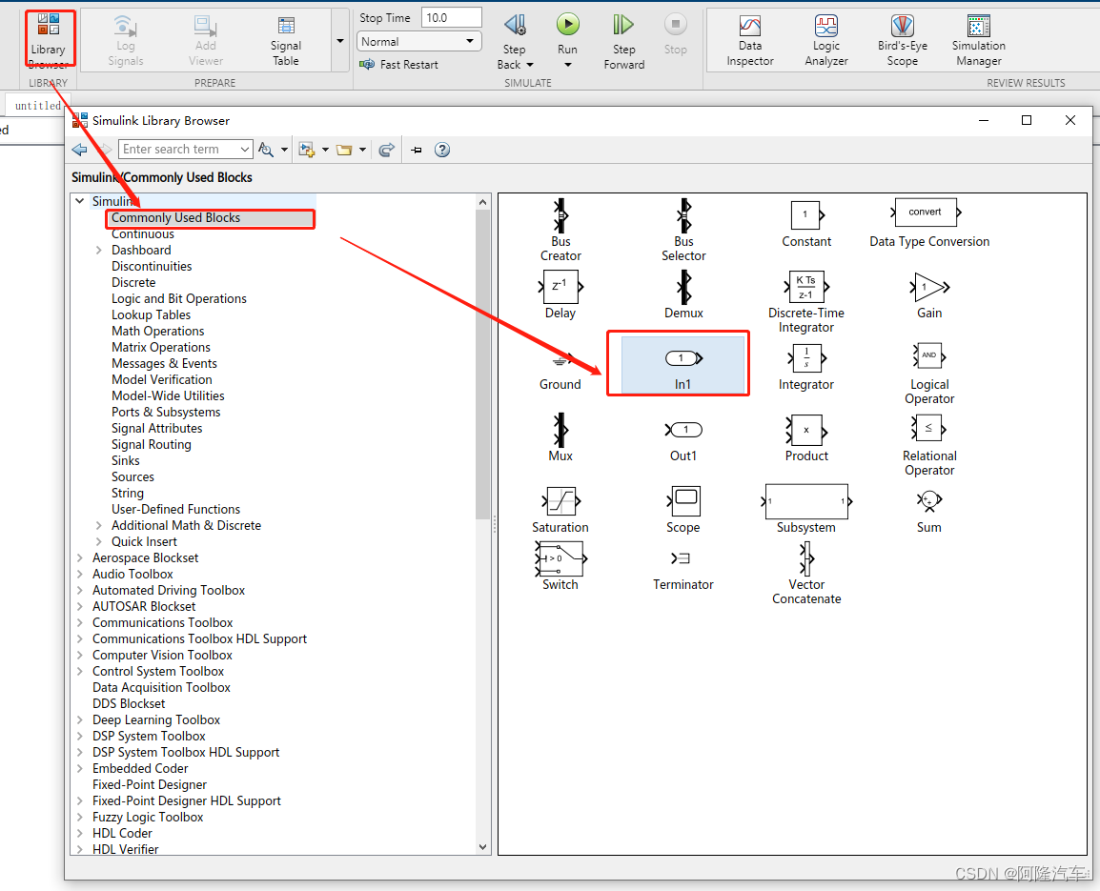1100x891 pixels.
Task: Select the Signal Routing library
Action: point(151,445)
